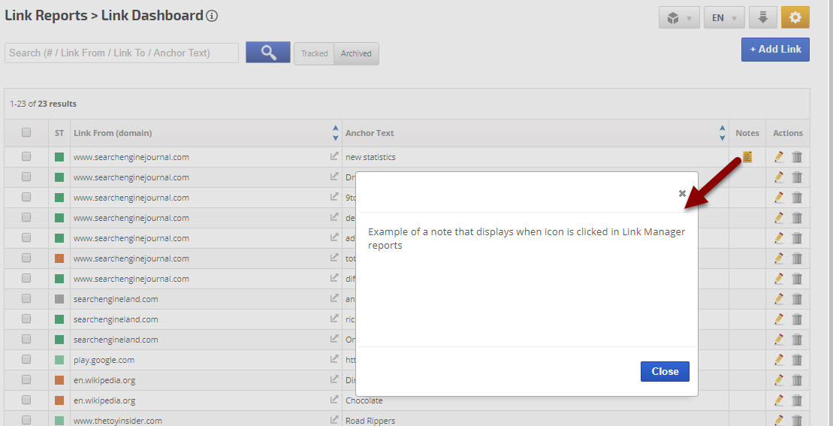Click the info icon beside Link Dashboard title
833x426 pixels.
pyautogui.click(x=212, y=16)
